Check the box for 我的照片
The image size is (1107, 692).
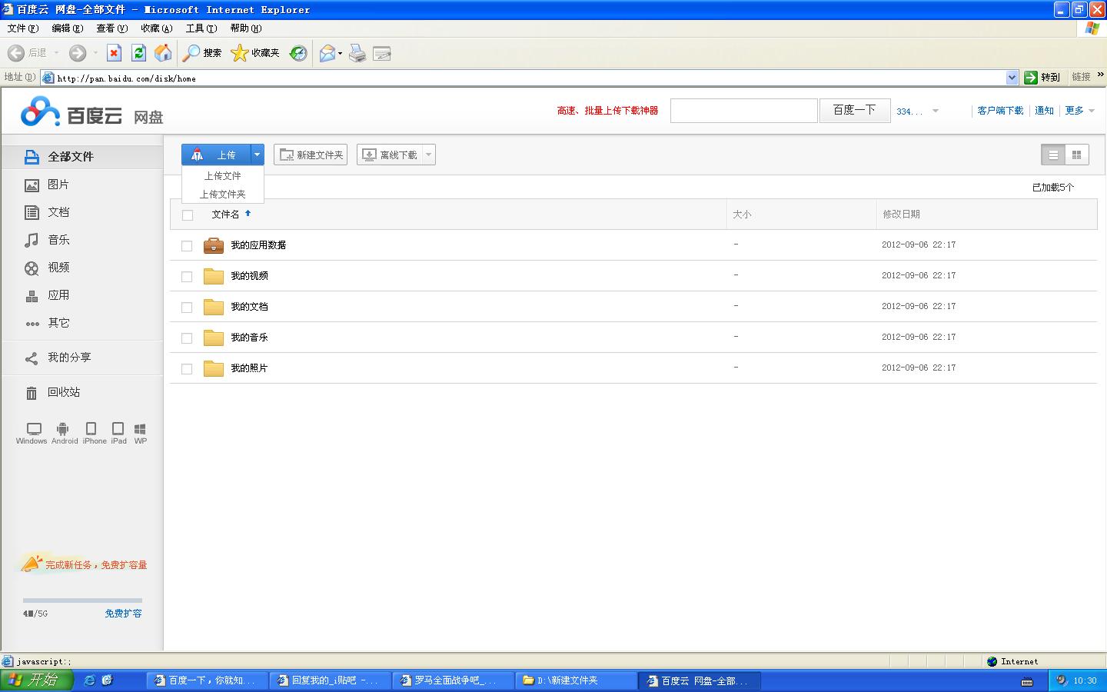(187, 369)
